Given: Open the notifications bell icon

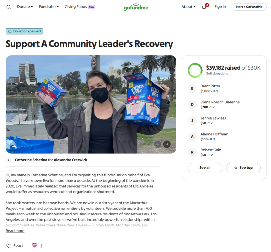Looking at the screenshot, I should 204,7.
